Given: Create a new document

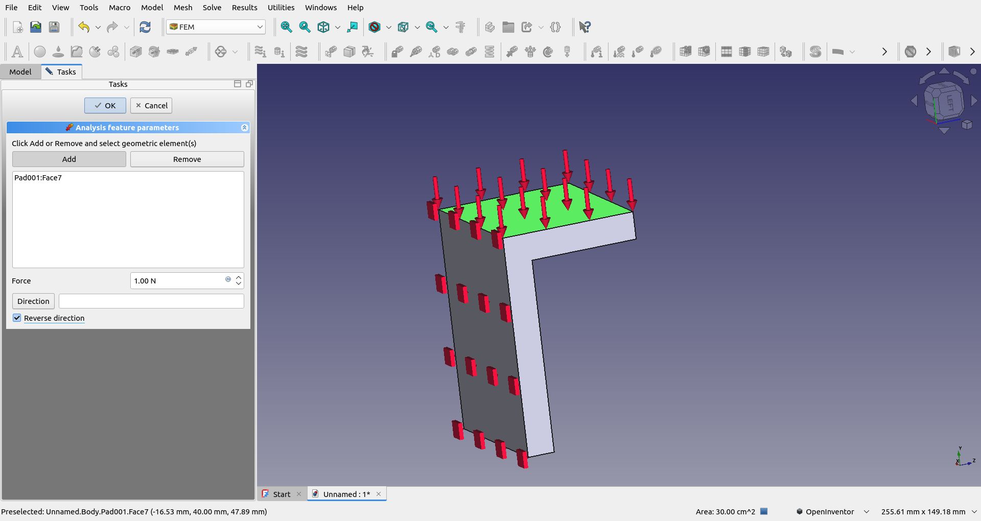Looking at the screenshot, I should (17, 27).
